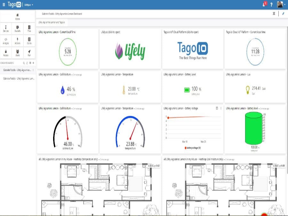Click the green Lifely local time clock
288x216 pixels.
point(68,52)
